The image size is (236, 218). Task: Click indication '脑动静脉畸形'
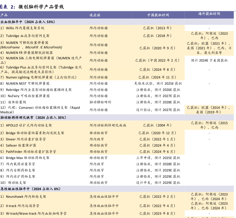(x=100, y=102)
